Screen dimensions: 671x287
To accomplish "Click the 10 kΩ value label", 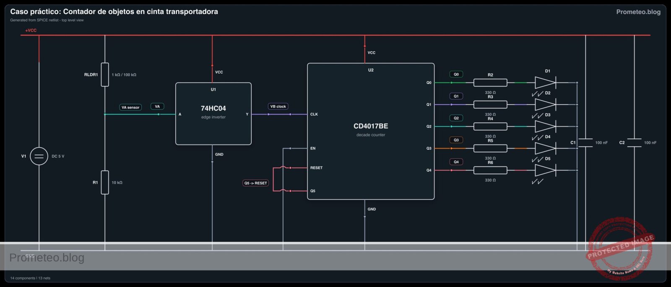I will [x=117, y=183].
